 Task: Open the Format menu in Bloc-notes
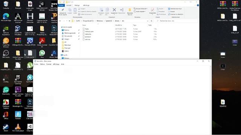[49, 64]
